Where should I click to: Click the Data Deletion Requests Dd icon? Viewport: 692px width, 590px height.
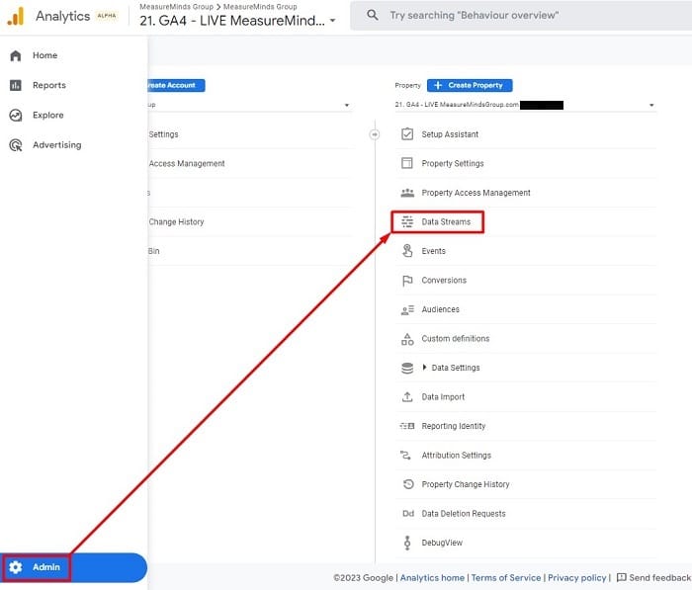408,514
